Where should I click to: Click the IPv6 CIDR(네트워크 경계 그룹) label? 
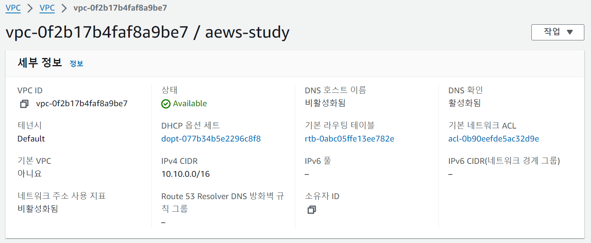click(x=504, y=161)
